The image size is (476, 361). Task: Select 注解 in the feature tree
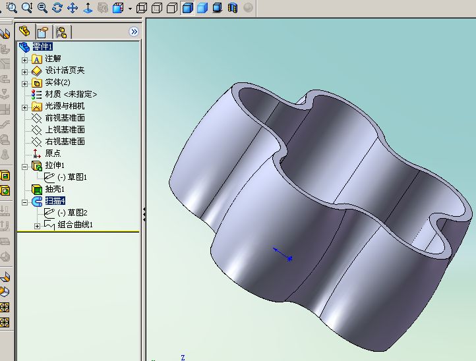coord(53,58)
